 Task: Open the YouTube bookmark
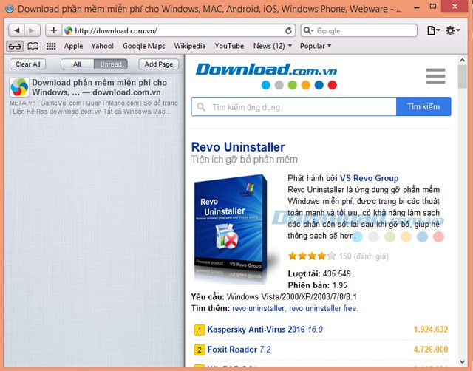(229, 46)
